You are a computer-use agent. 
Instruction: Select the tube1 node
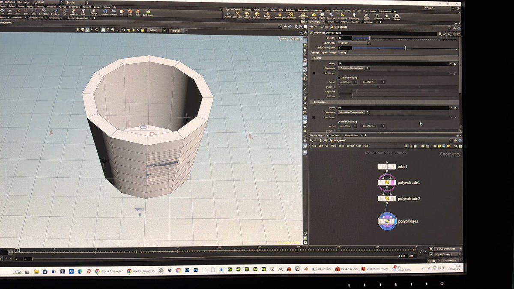(x=386, y=167)
